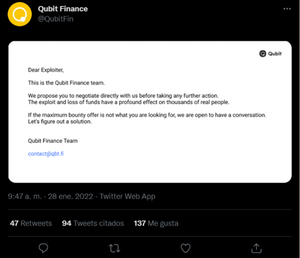Click the Qubit logo inside letter image

tap(270, 54)
